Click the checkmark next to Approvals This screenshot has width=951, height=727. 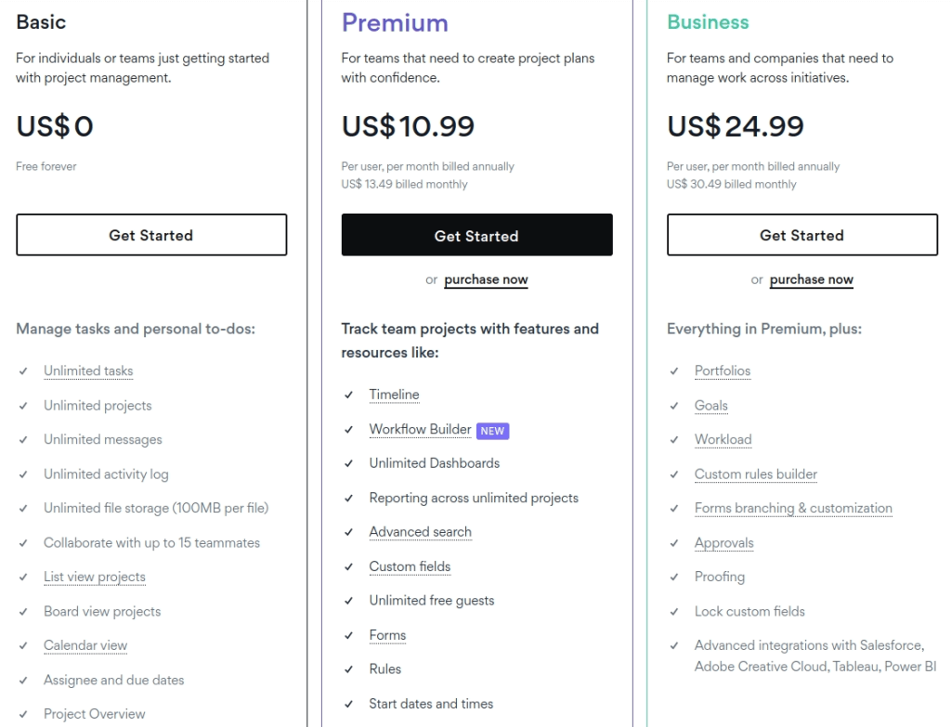point(675,542)
